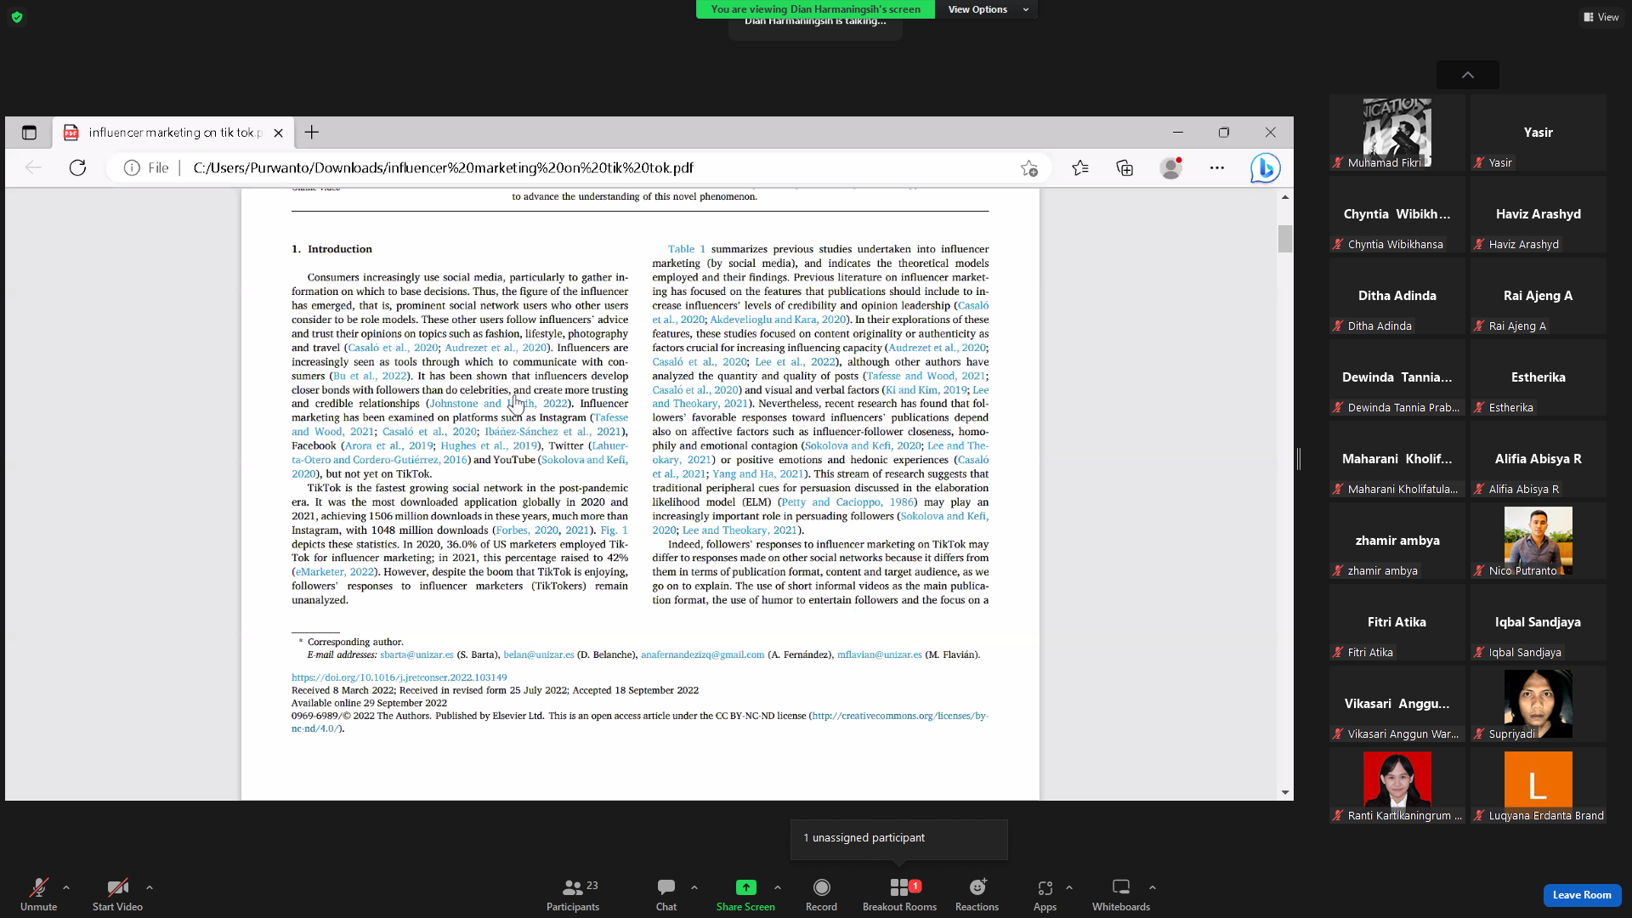Open browser tab actions menu icon
This screenshot has height=918, width=1632.
29,133
